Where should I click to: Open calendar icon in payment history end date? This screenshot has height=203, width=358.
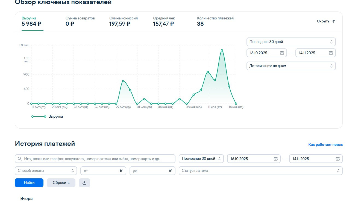click(338, 159)
